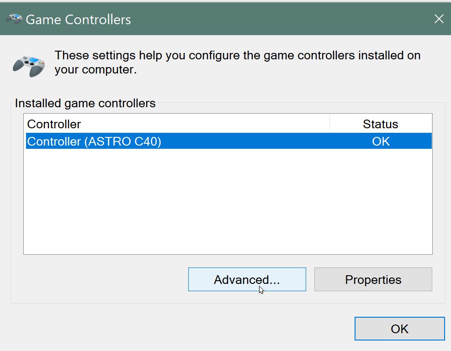The height and width of the screenshot is (351, 451).
Task: Click the OK status cell of ASTRO C40
Action: [x=380, y=141]
